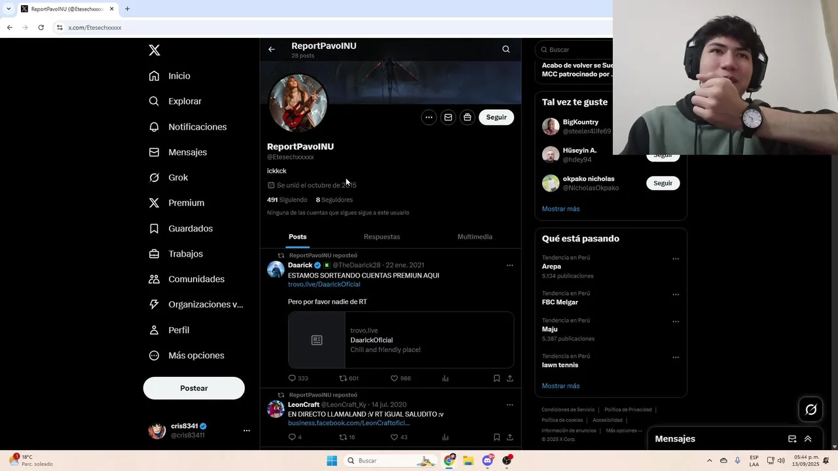The height and width of the screenshot is (471, 838).
Task: Switch to Multimedia tab
Action: click(475, 237)
